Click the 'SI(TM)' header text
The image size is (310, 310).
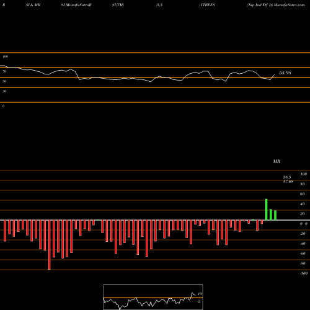click(x=118, y=5)
